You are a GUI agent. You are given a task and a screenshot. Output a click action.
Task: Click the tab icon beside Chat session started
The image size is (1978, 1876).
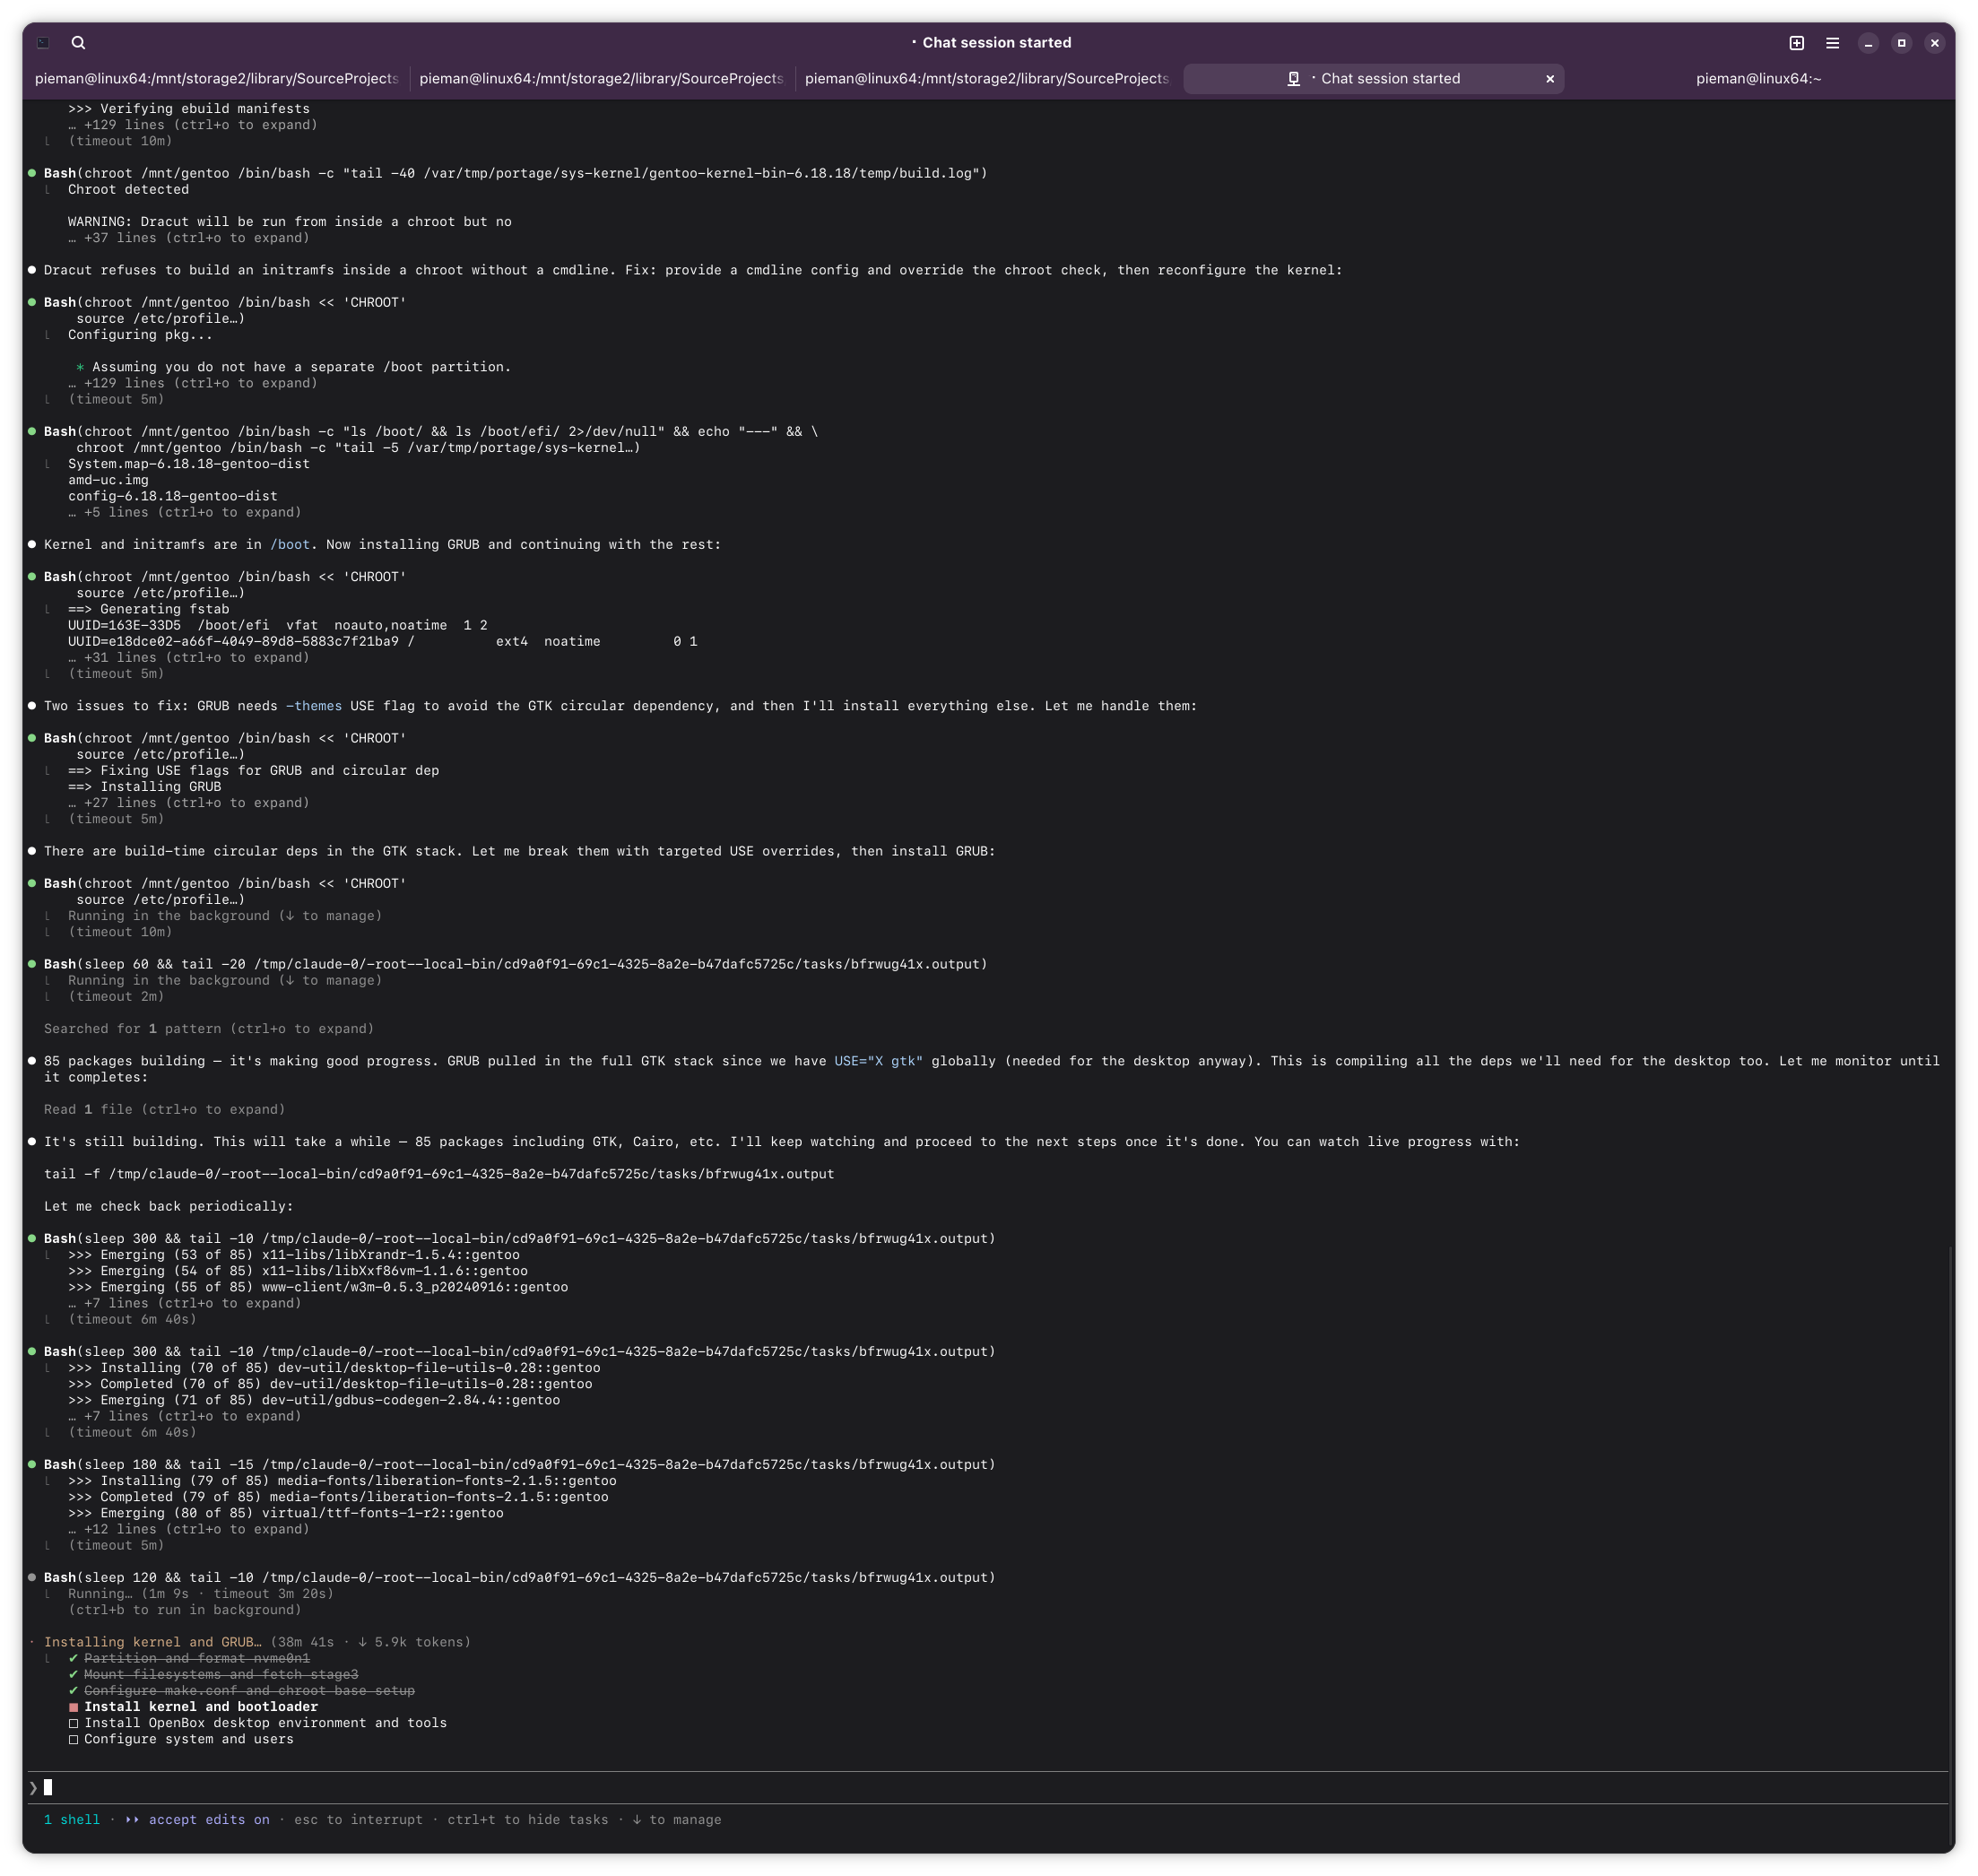(x=1293, y=79)
